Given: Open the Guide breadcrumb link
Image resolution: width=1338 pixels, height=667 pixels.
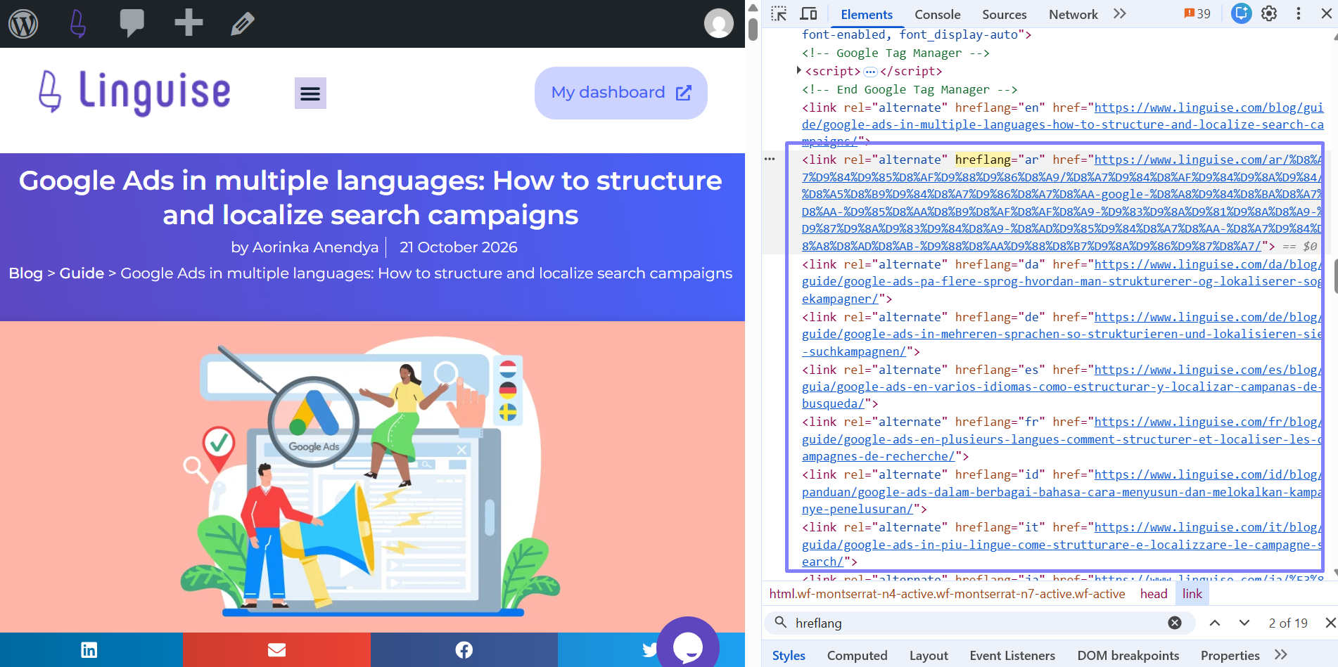Looking at the screenshot, I should (82, 273).
